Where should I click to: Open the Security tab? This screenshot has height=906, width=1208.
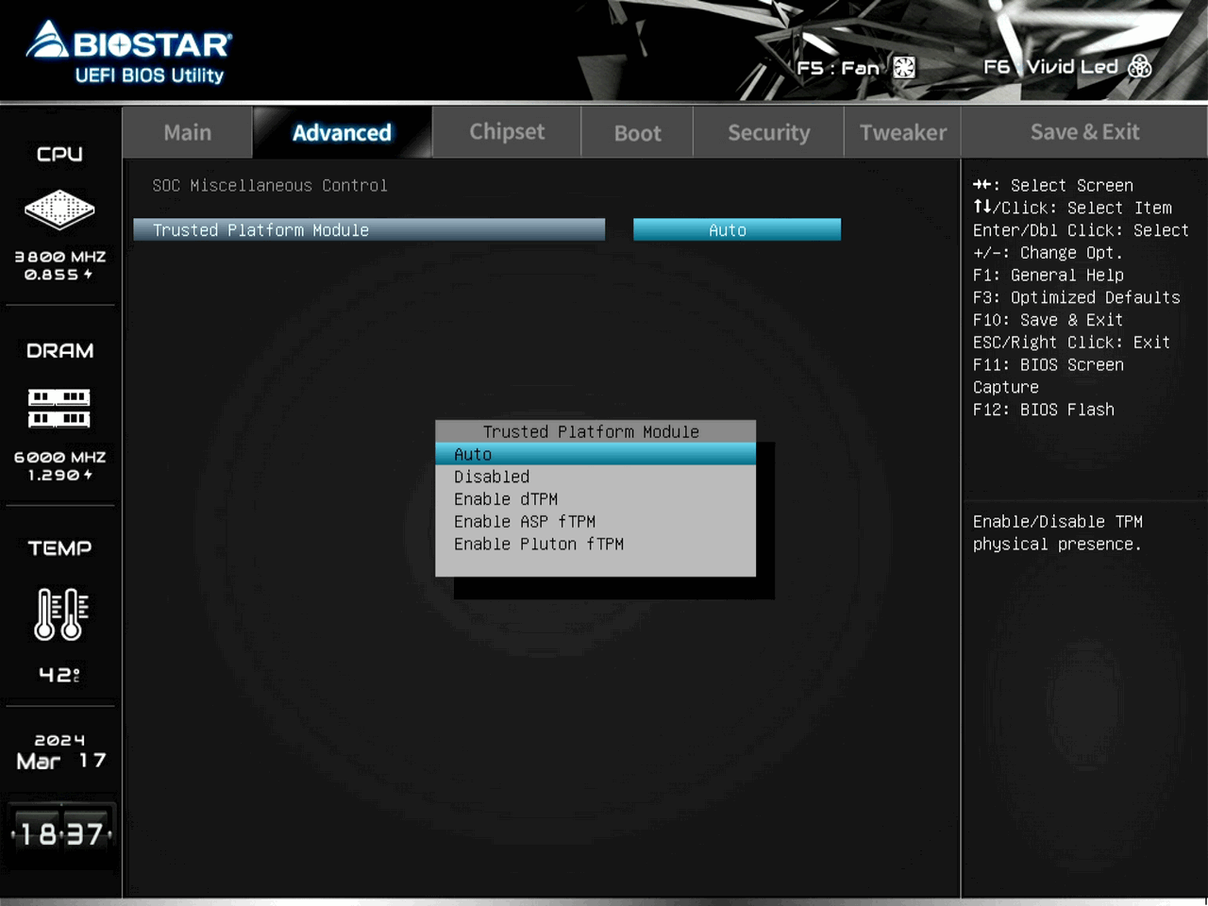click(x=768, y=132)
